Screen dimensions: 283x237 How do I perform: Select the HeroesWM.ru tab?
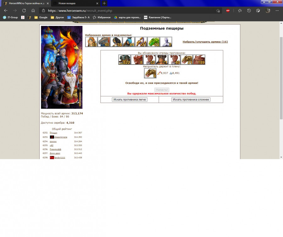[x=26, y=3]
